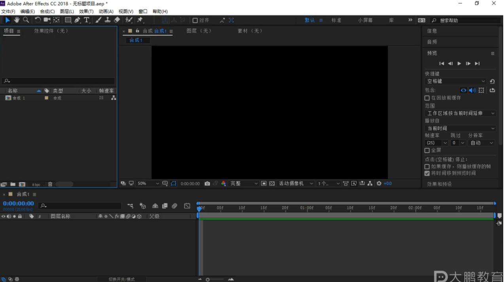504x282 pixels.
Task: Enable the 全屏 checkbox
Action: click(x=427, y=151)
